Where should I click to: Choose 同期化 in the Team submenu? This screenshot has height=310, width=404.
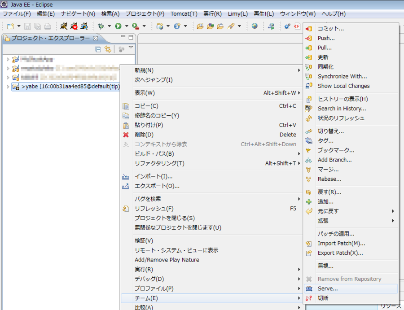coord(351,67)
